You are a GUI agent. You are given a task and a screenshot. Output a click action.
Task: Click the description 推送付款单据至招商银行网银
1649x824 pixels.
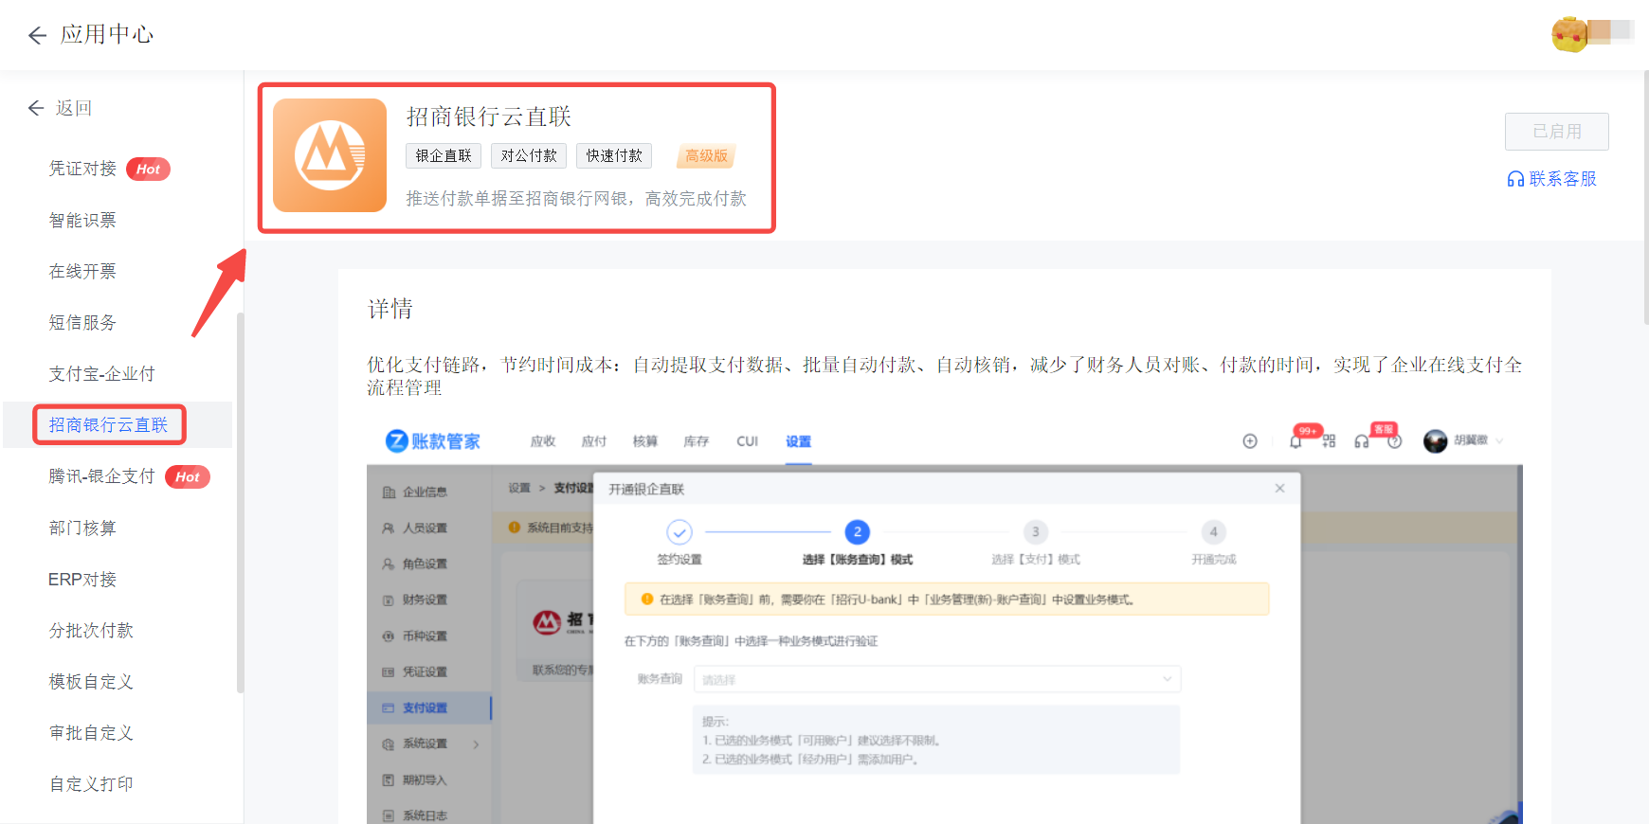[x=576, y=199]
